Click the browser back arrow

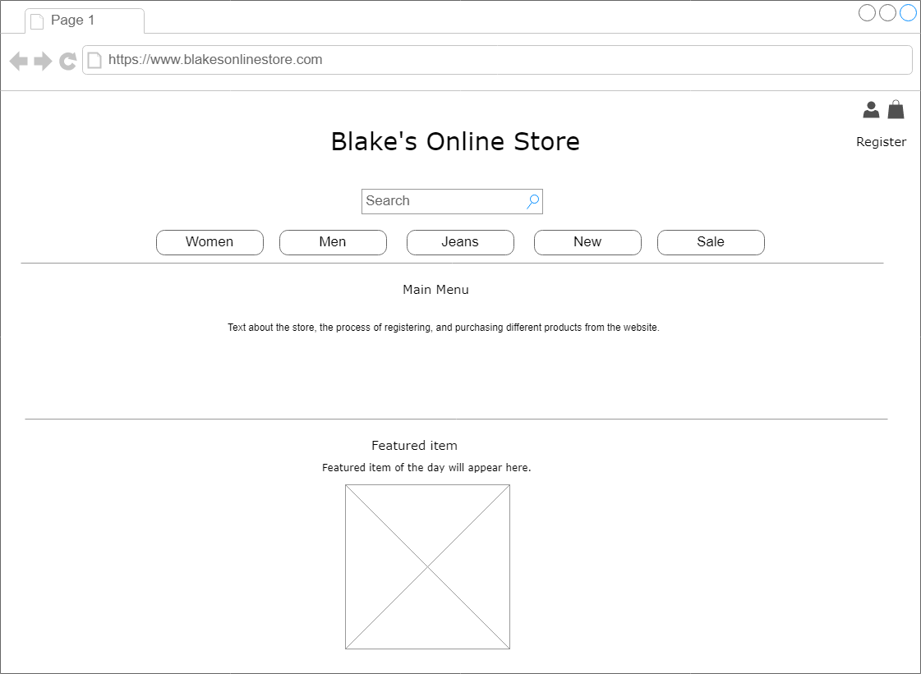coord(18,60)
